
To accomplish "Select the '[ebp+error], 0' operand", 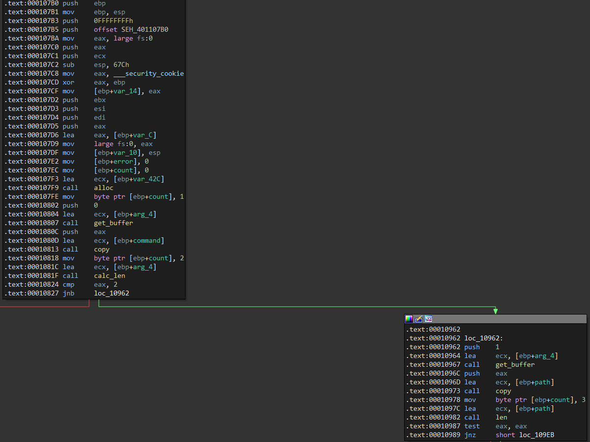I will [x=121, y=162].
